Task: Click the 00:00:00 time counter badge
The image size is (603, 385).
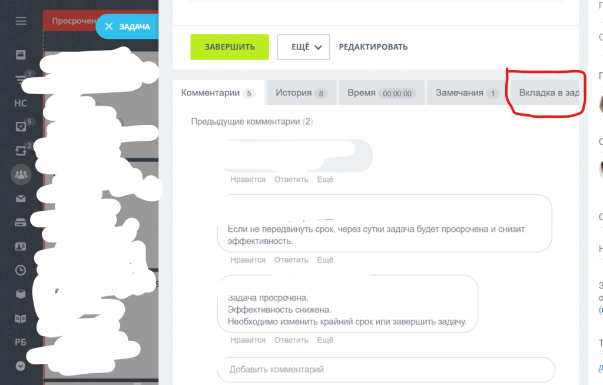Action: click(397, 94)
